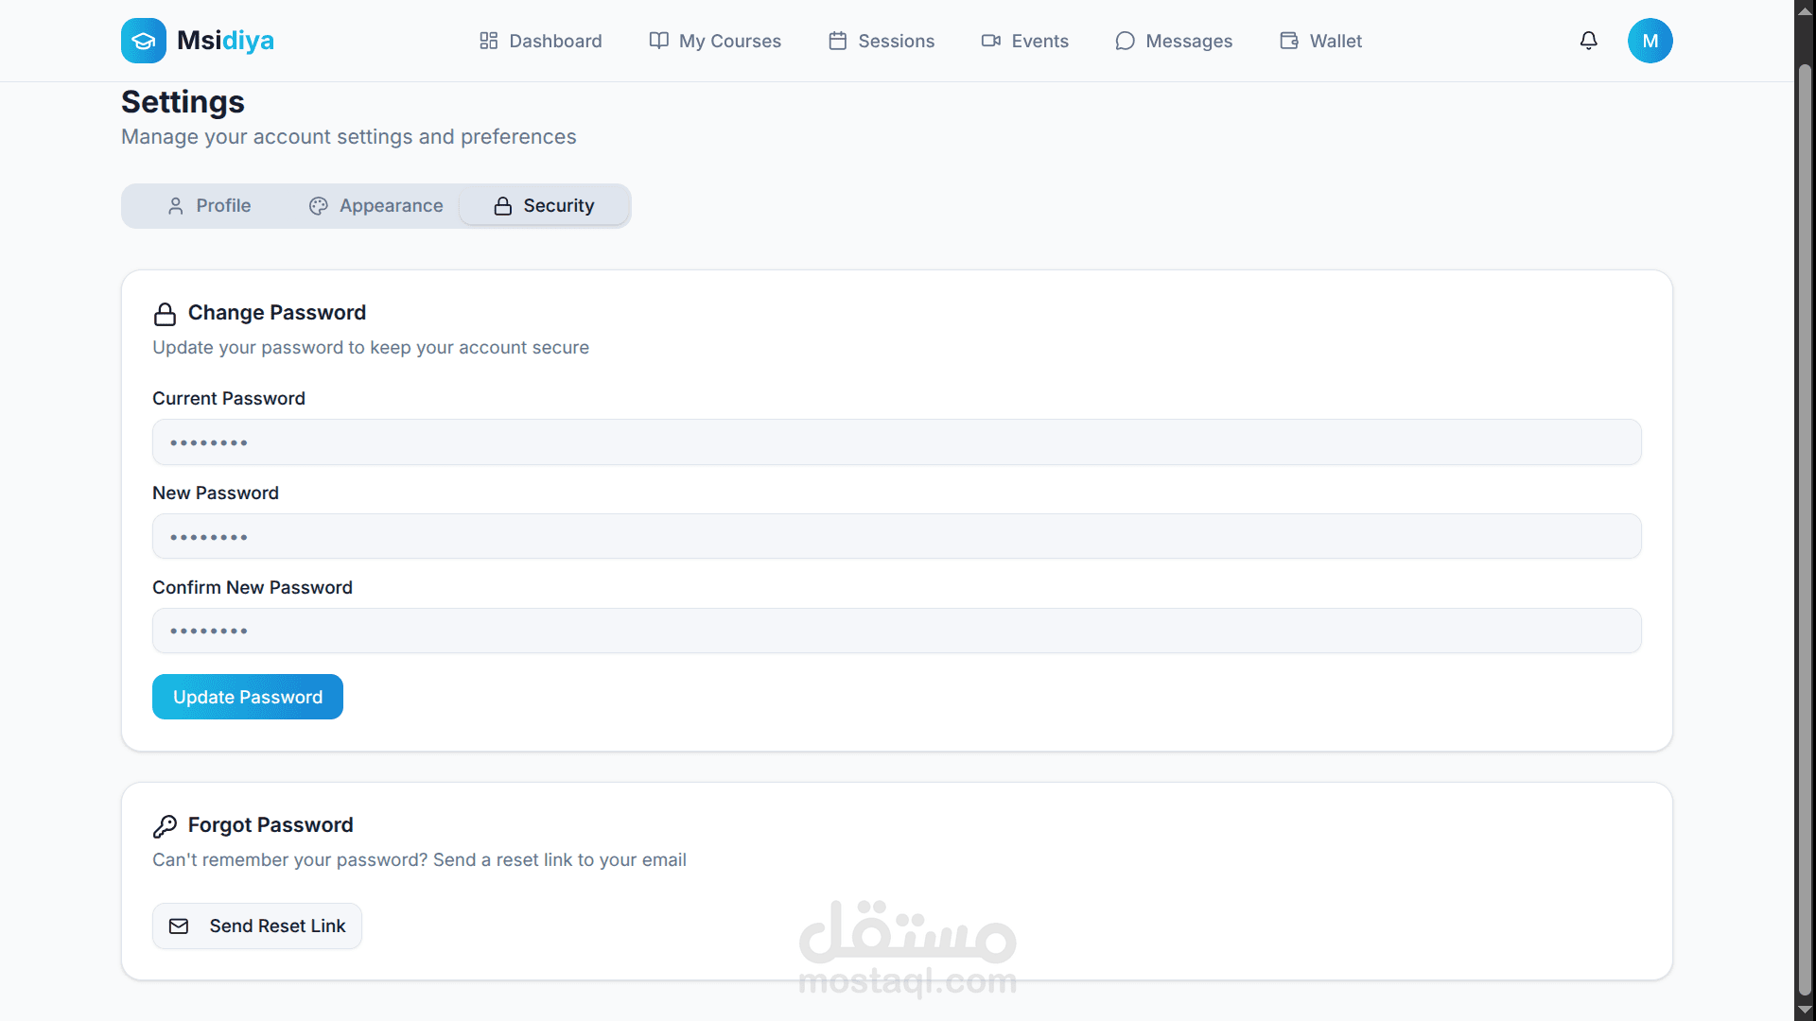
Task: Click the Confirm New Password field
Action: [x=896, y=631]
